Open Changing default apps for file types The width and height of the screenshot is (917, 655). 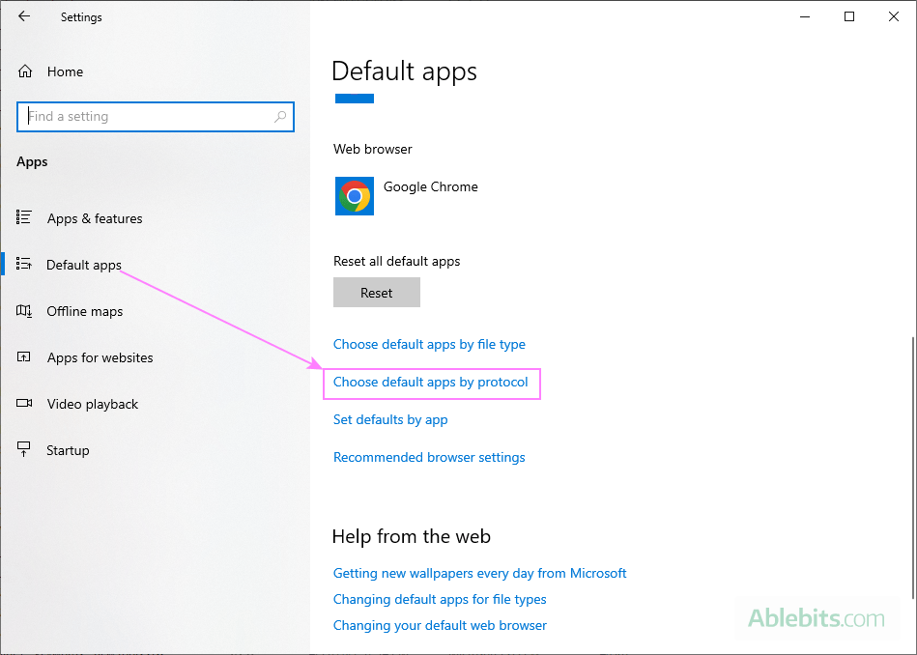440,599
